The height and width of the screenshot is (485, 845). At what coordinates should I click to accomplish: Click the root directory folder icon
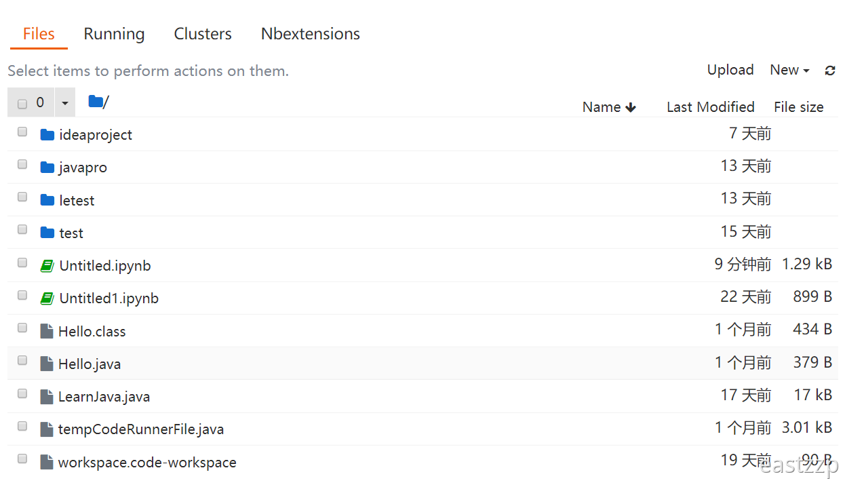point(96,102)
